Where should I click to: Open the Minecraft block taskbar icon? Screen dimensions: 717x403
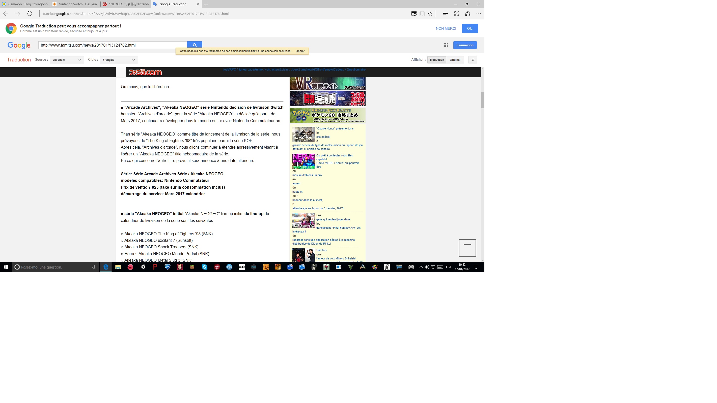click(192, 267)
